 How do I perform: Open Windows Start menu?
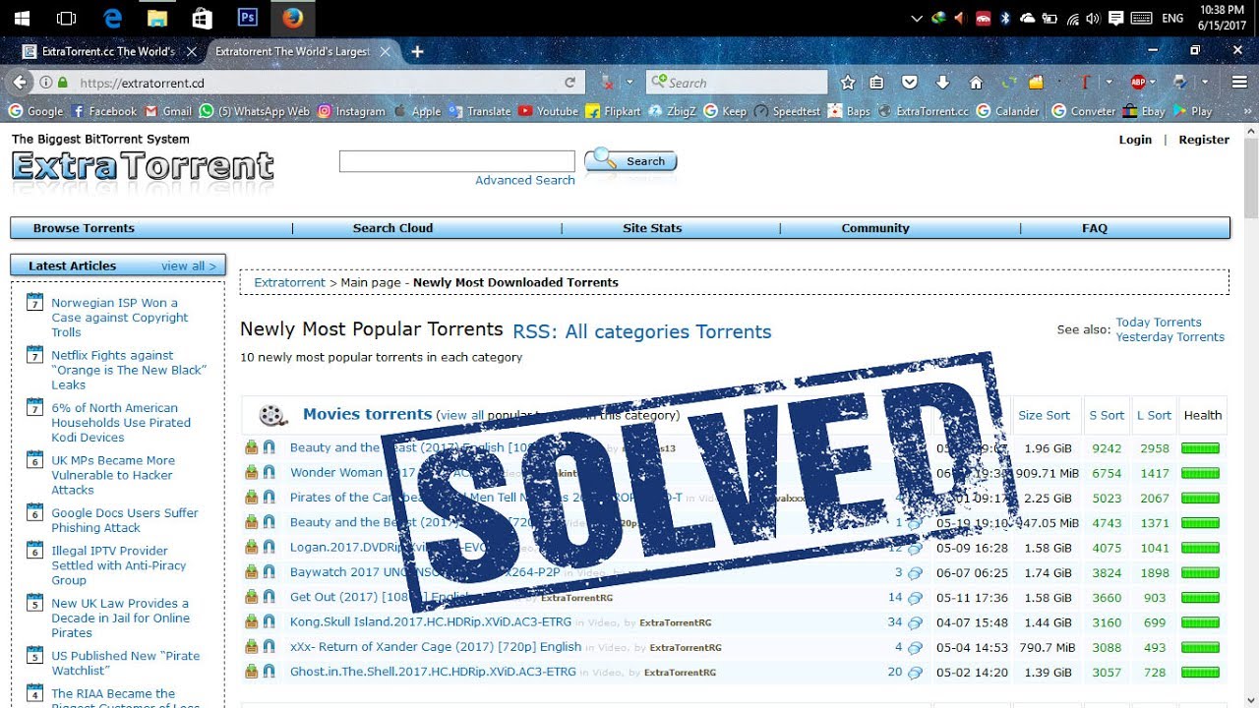click(x=21, y=18)
